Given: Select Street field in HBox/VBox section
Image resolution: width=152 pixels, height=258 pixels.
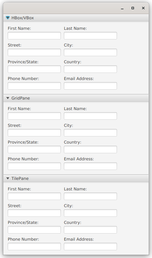Looking at the screenshot, I should coord(34,52).
